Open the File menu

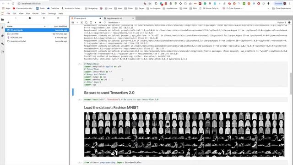pyautogui.click(x=8, y=13)
